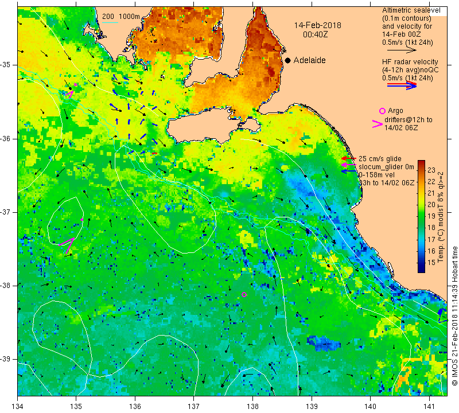Click the red-blue HF radar legend arrow

click(x=402, y=85)
